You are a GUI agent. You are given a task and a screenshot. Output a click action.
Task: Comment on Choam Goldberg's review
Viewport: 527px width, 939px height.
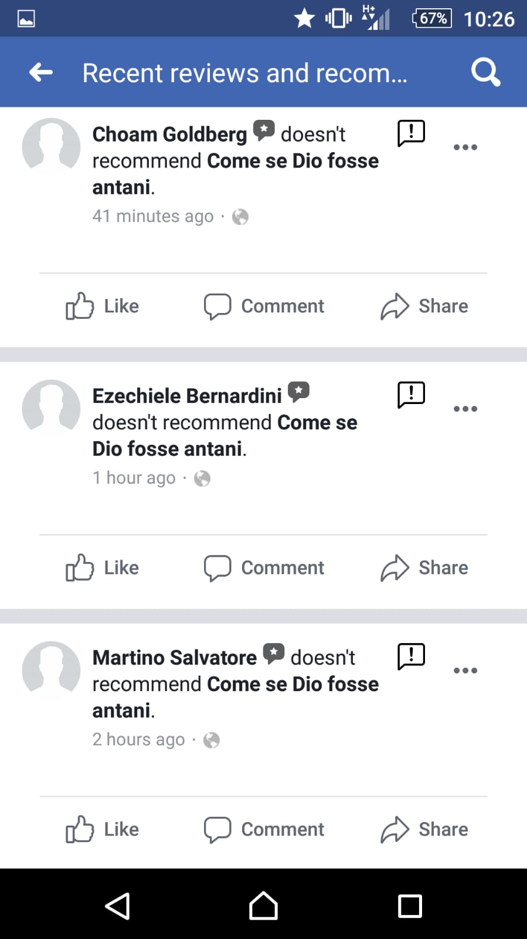pos(264,306)
